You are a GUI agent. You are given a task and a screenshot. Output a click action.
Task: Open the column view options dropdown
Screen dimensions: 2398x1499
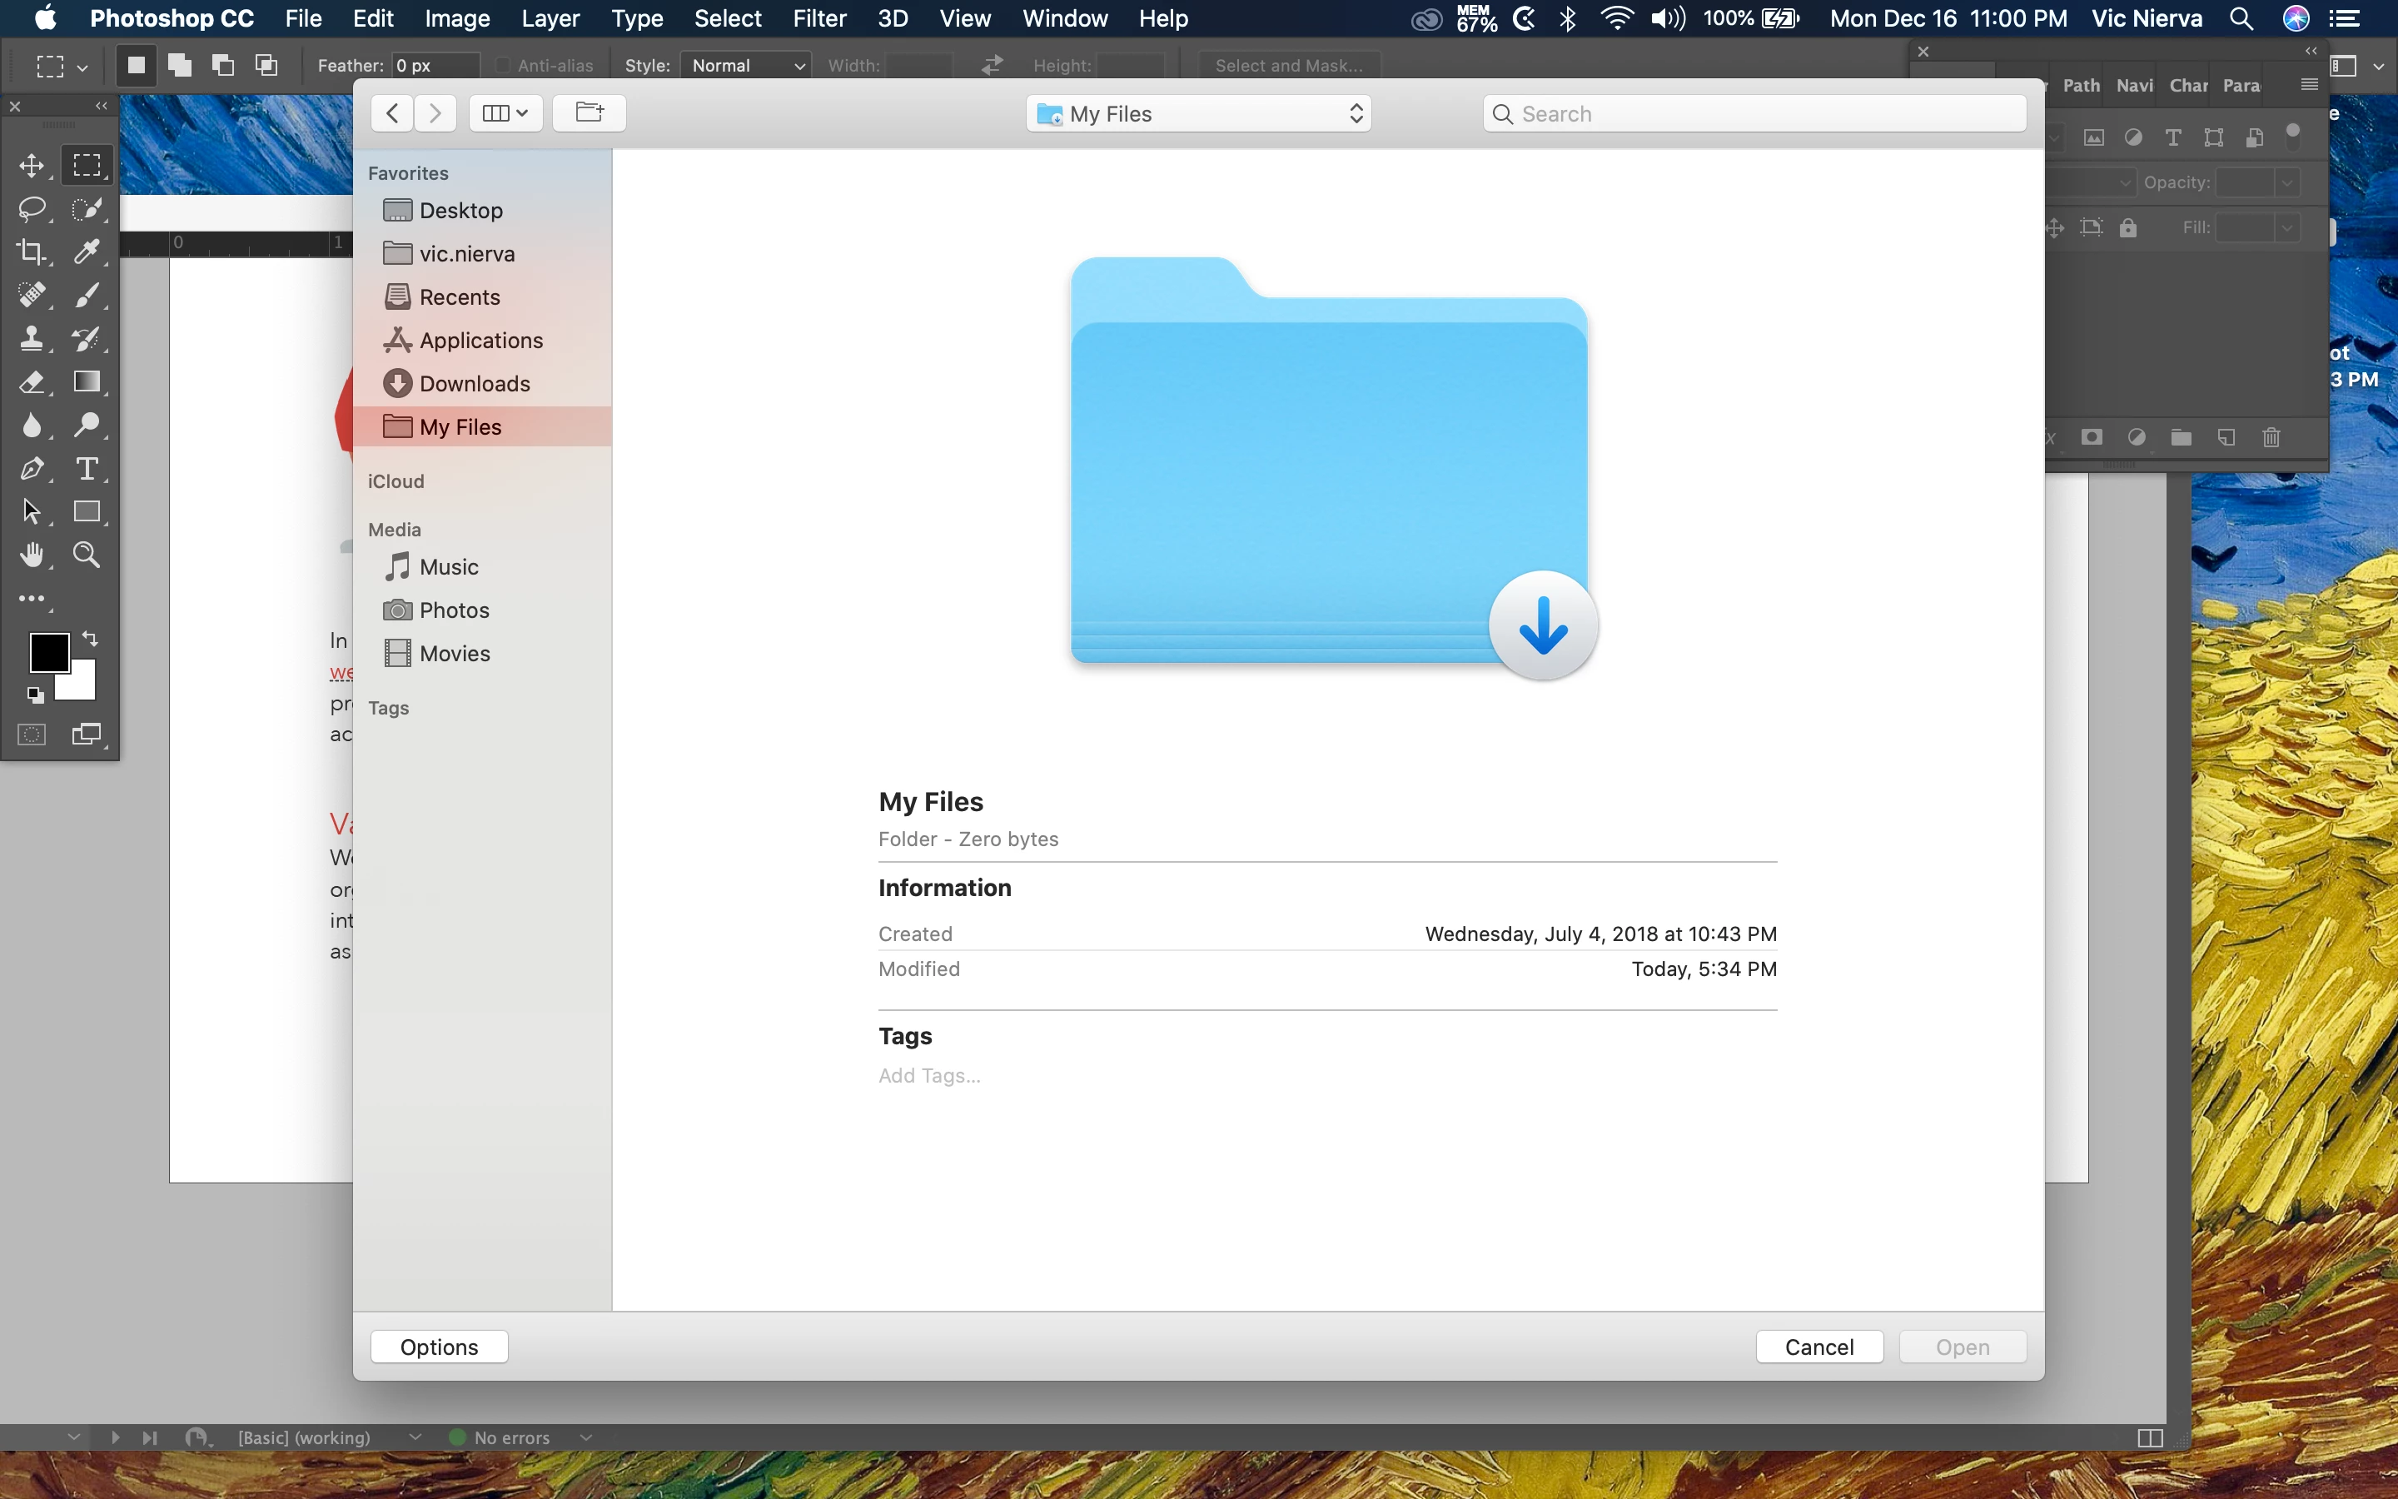505,113
